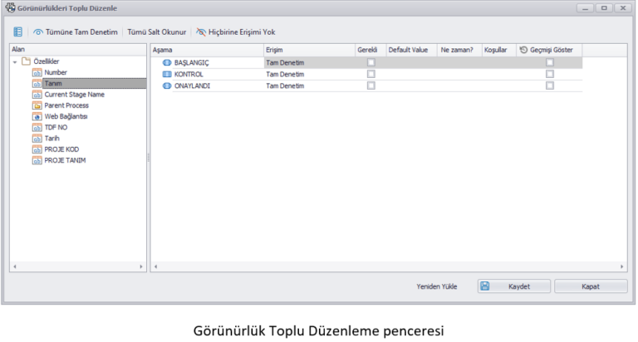Click the KONTROL stage icon

[x=167, y=74]
